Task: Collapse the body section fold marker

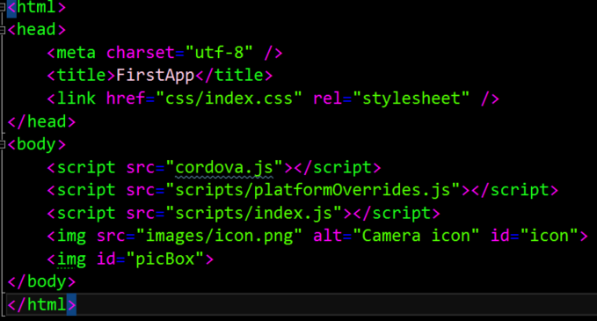Action: click(2, 145)
